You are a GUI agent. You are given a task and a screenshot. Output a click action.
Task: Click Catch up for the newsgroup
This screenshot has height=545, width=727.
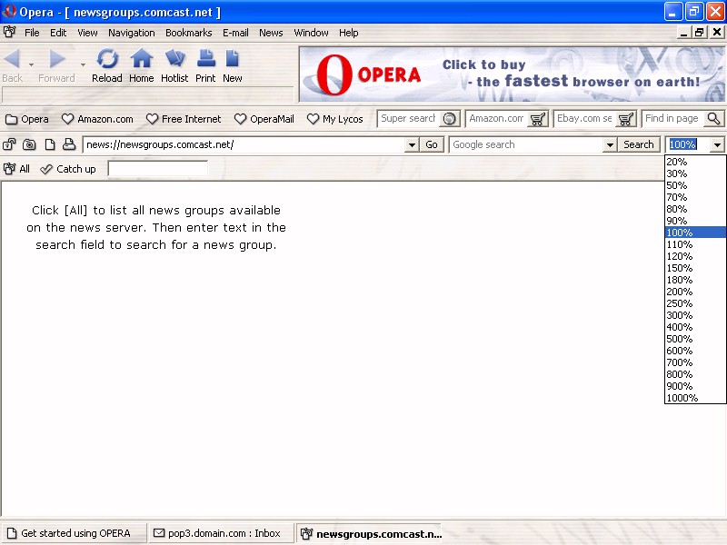pyautogui.click(x=67, y=169)
